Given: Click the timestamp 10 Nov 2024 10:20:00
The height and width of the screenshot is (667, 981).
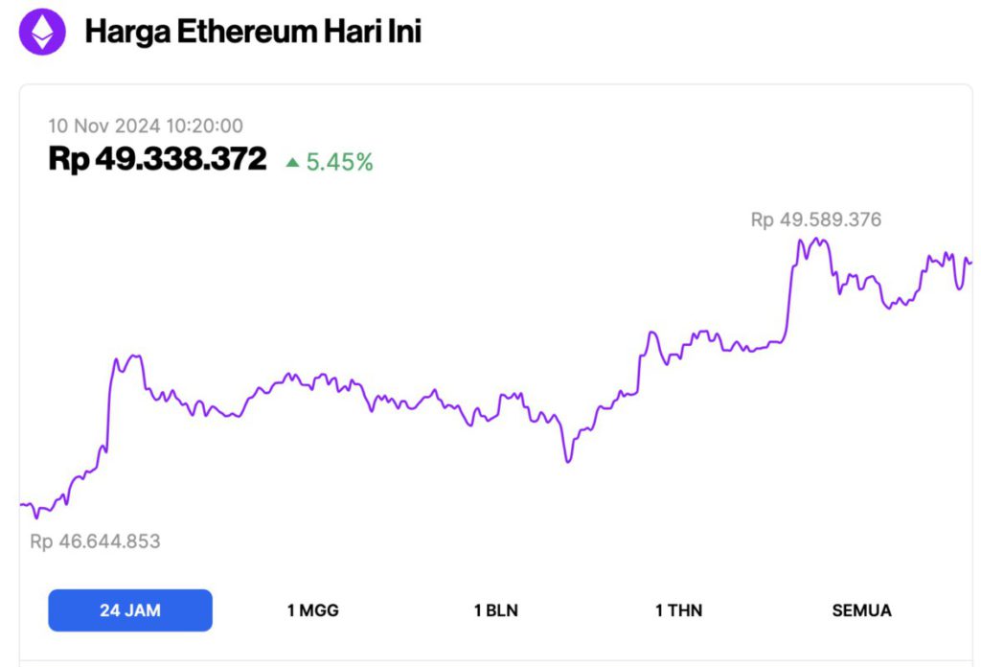Looking at the screenshot, I should pyautogui.click(x=146, y=126).
